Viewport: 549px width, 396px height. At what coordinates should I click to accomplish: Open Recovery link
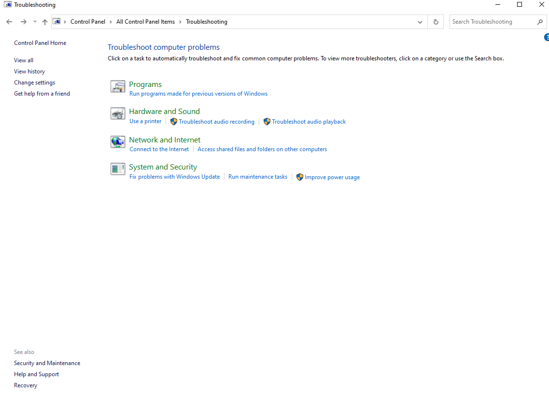(x=26, y=385)
